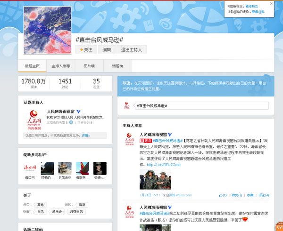Click the 退出主持人 button
This screenshot has height=231, width=283.
coord(132,50)
